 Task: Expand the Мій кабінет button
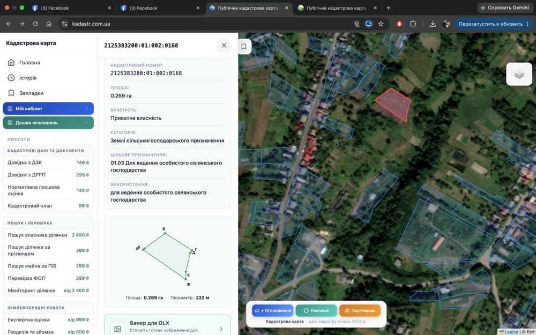coord(48,108)
